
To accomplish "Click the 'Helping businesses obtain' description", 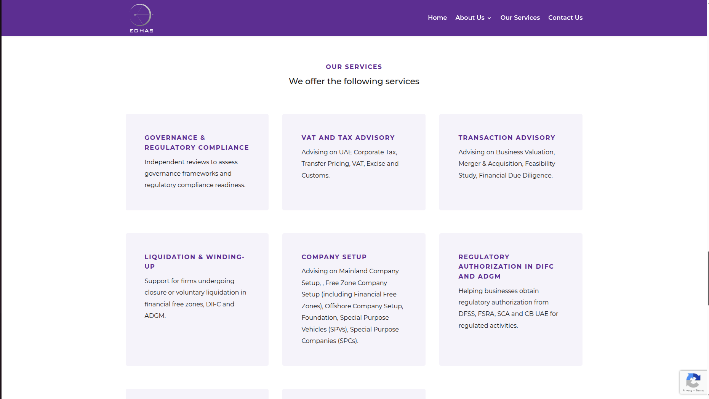I will coord(508,308).
